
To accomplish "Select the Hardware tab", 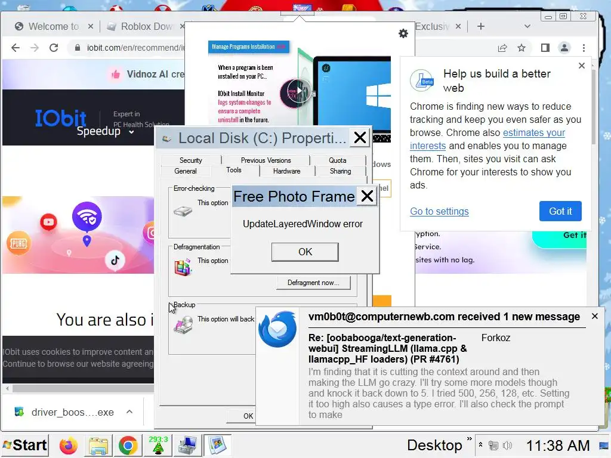I will (x=287, y=171).
